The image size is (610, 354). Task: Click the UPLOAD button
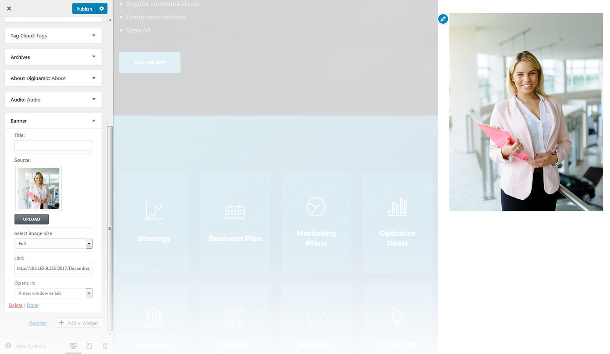[x=32, y=219]
